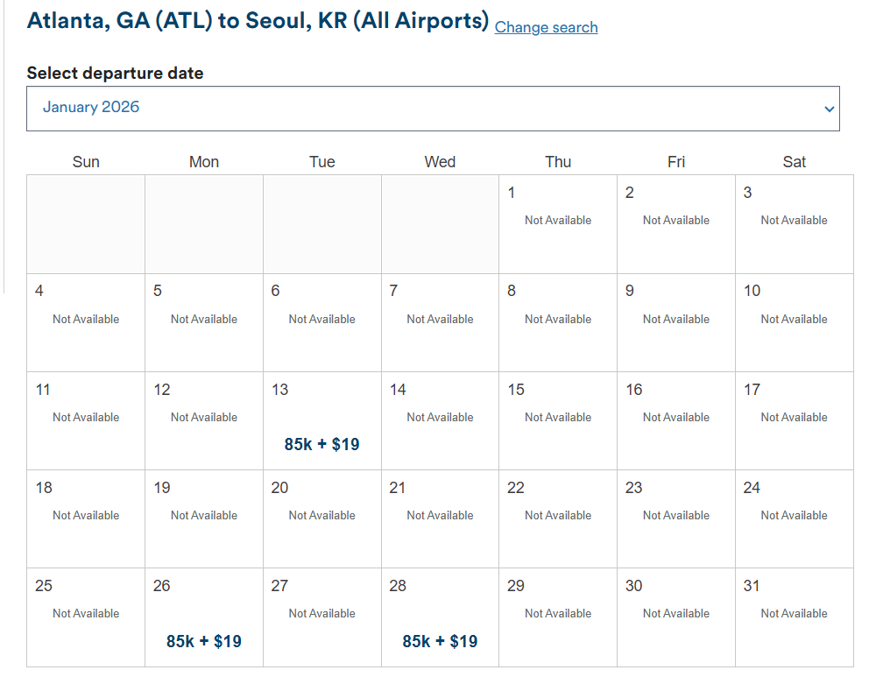Click the dropdown chevron arrow icon

pos(829,109)
